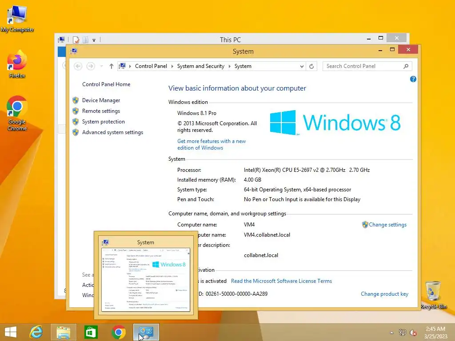Open Device Manager link

101,100
